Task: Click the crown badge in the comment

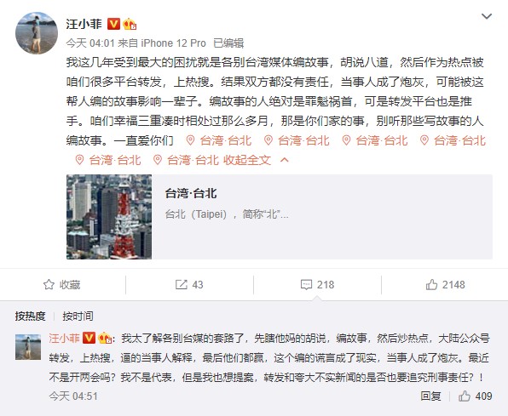Action: tap(105, 339)
